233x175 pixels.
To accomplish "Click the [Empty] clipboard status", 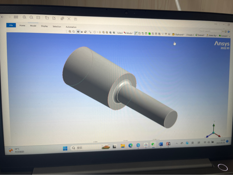I will 190,35.
